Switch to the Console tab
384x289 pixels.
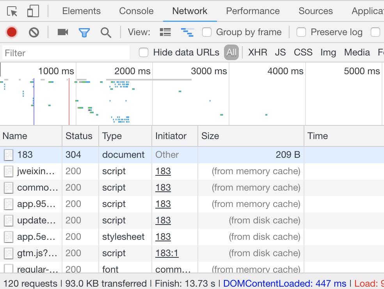point(136,11)
